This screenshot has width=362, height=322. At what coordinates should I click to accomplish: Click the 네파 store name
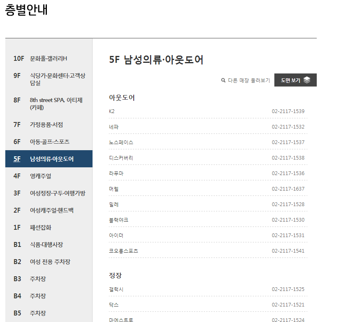114,127
